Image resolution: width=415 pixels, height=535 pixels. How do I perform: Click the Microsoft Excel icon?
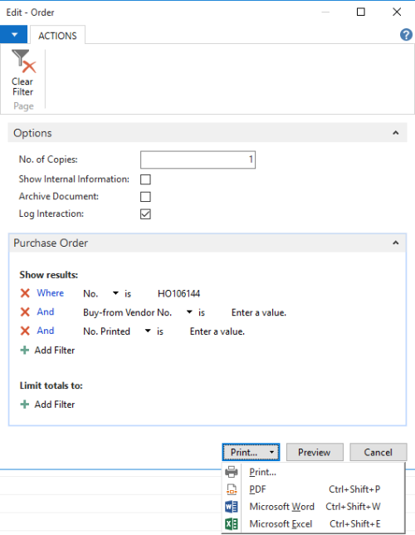tap(232, 523)
